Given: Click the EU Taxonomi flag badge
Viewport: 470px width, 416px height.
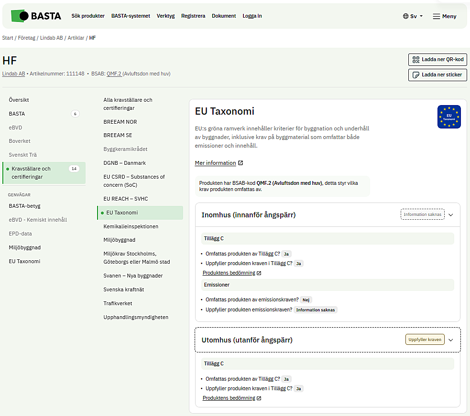Looking at the screenshot, I should 449,117.
